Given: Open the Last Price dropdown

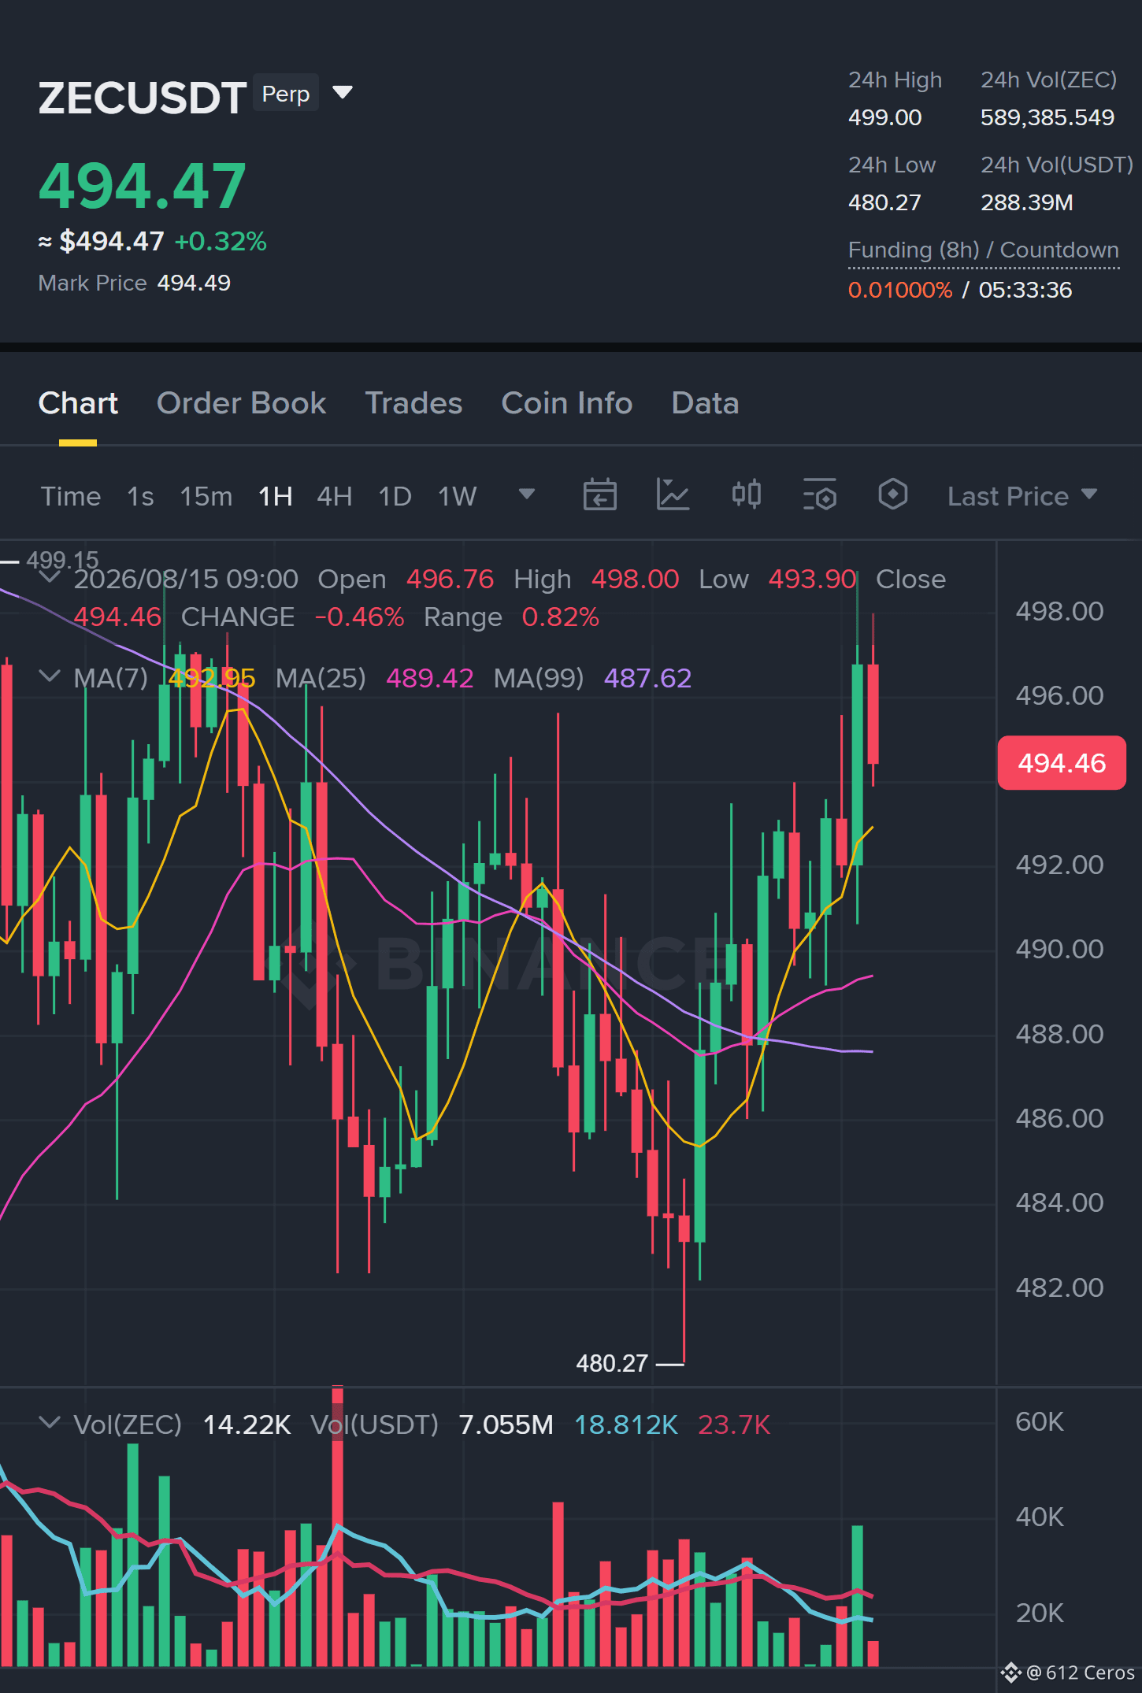Looking at the screenshot, I should coord(1022,496).
